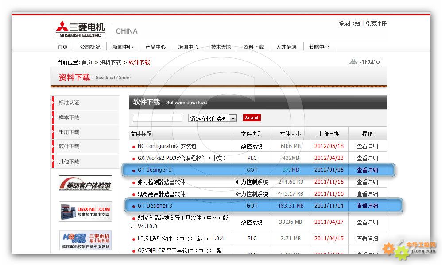
Task: Open the 菱动客户体验馆 banner
Action: pos(85,183)
